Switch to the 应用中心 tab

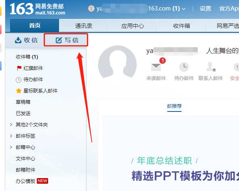pyautogui.click(x=133, y=26)
